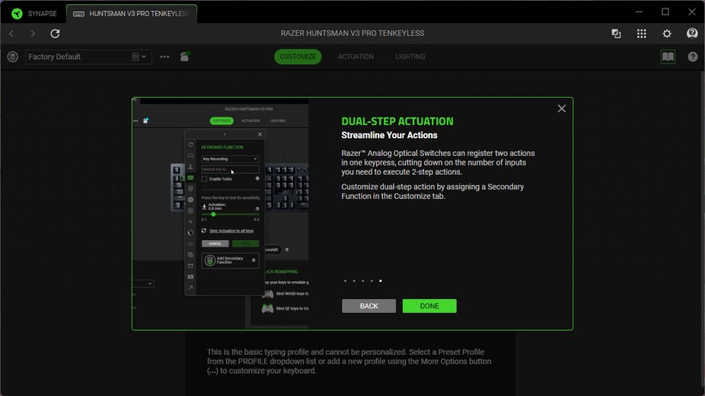The height and width of the screenshot is (396, 705).
Task: Open Synapse settings via the gear icon
Action: (667, 33)
